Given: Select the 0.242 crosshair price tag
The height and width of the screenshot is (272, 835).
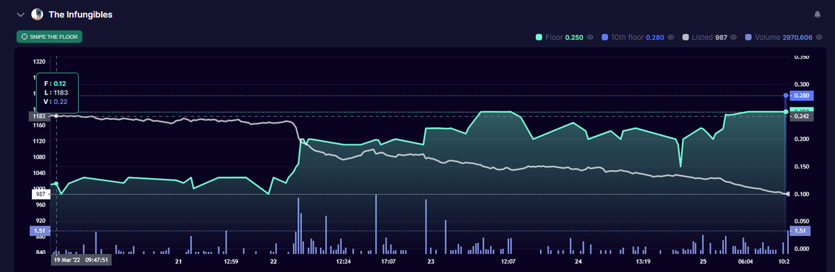Looking at the screenshot, I should [802, 117].
